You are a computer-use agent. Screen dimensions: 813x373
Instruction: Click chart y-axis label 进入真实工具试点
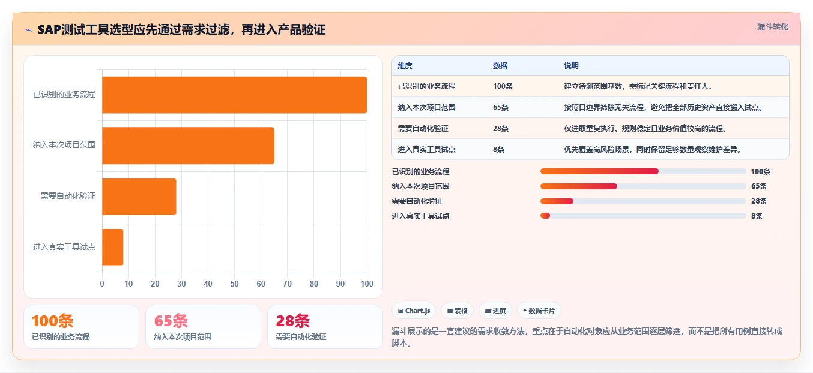(64, 247)
